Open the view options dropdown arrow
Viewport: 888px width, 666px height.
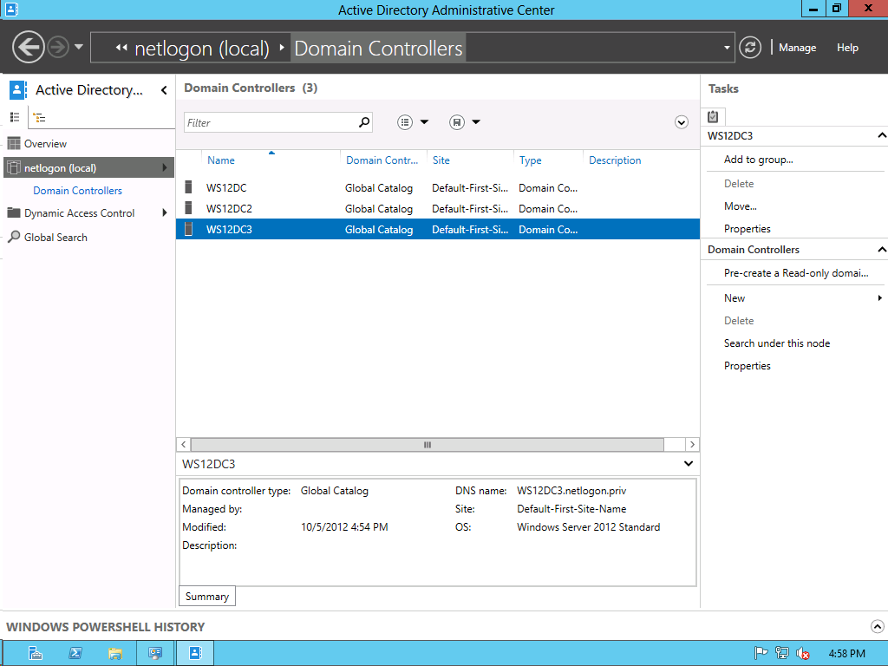(424, 122)
